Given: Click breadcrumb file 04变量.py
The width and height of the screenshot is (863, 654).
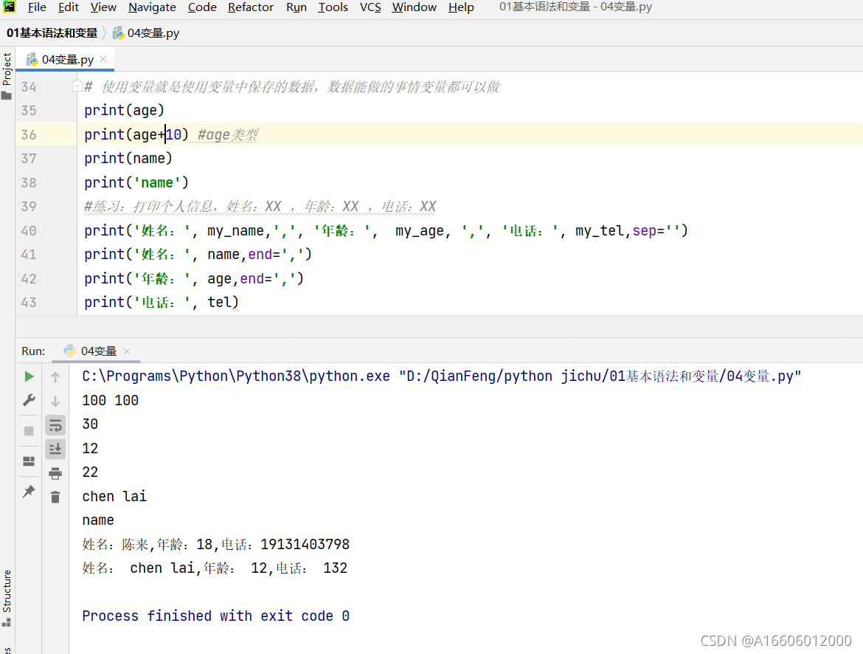Looking at the screenshot, I should pyautogui.click(x=146, y=33).
